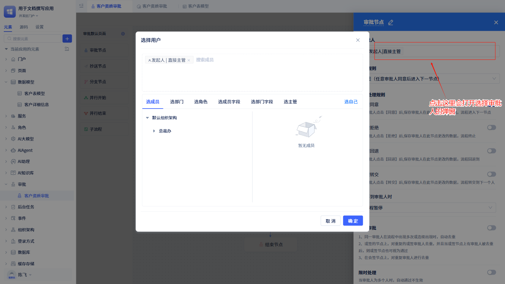Expand the 总裁办 department node
The height and width of the screenshot is (284, 505).
click(154, 131)
